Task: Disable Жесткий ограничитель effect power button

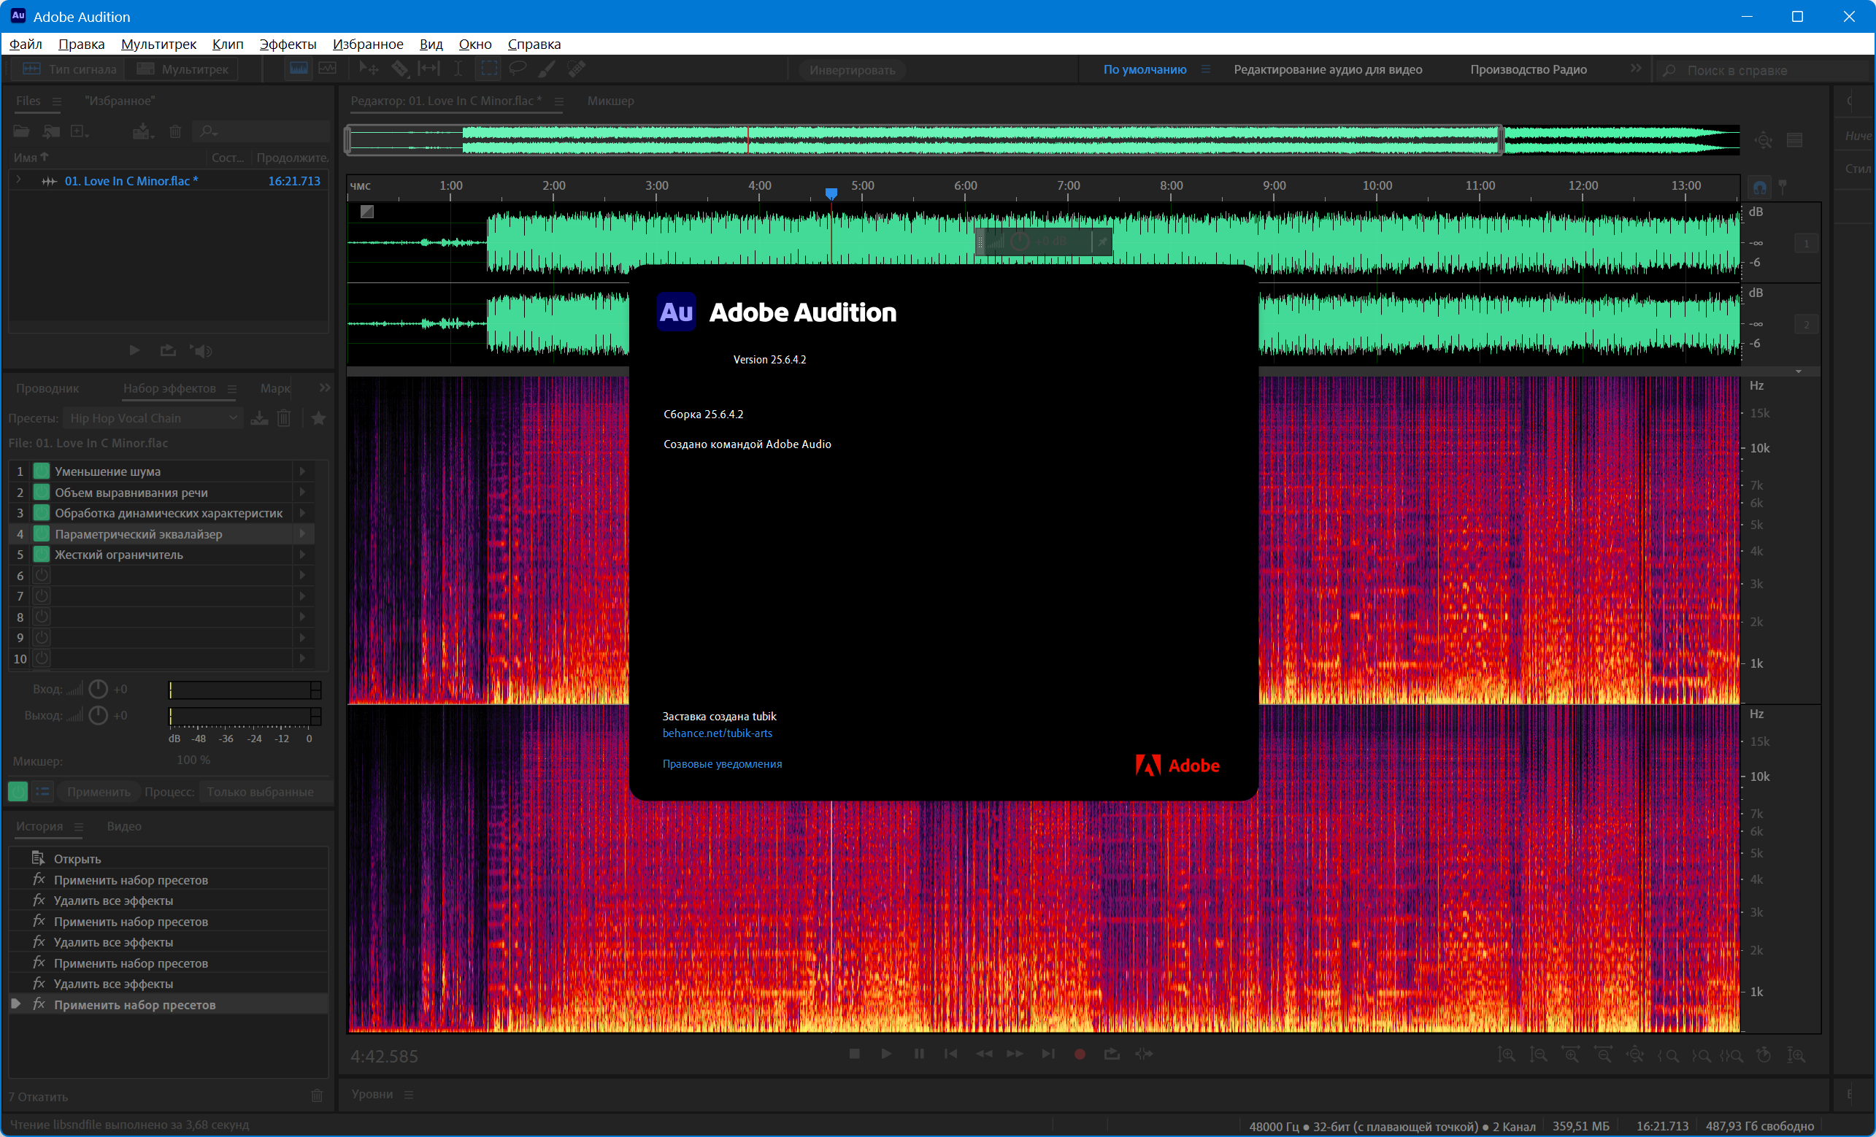Action: 42,555
